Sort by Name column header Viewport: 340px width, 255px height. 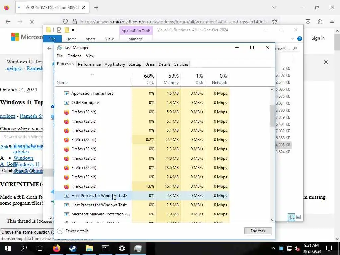click(93, 79)
